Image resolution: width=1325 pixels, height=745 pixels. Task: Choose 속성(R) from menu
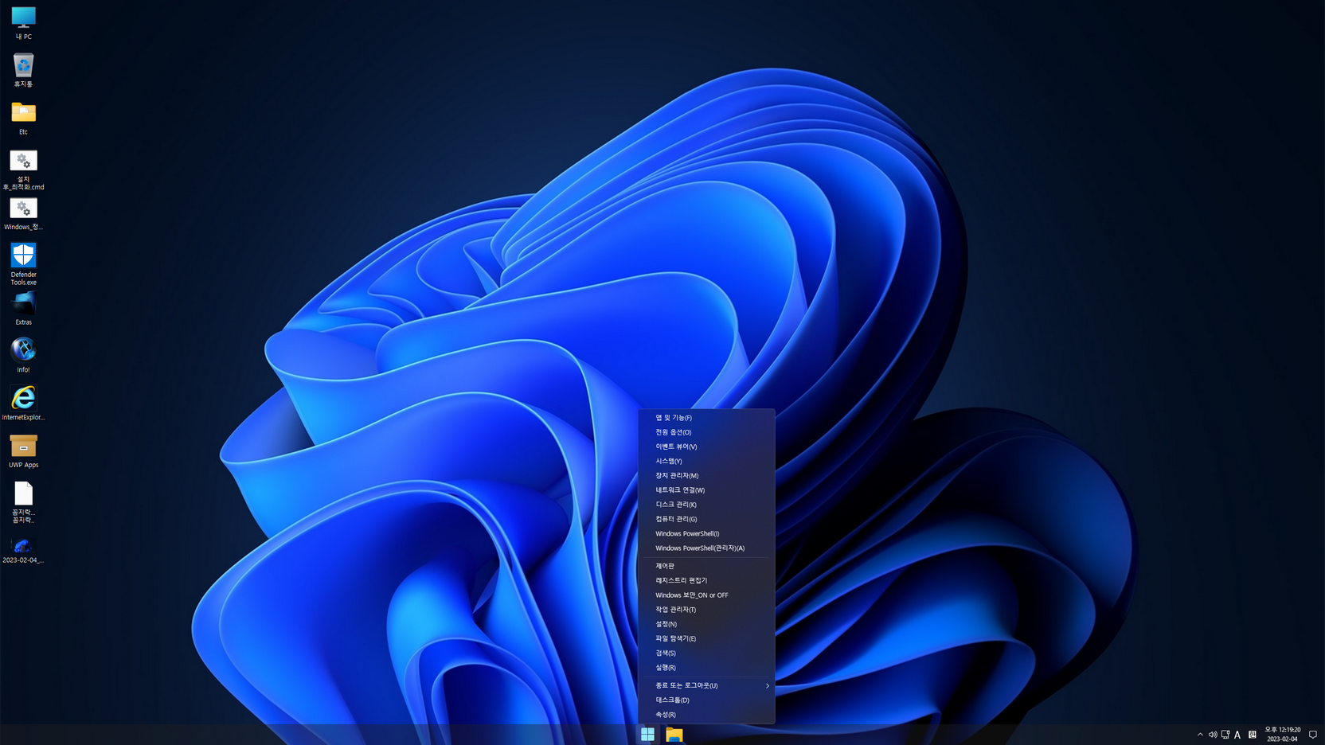[706, 715]
